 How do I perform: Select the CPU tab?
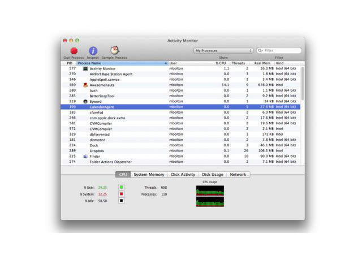[123, 175]
